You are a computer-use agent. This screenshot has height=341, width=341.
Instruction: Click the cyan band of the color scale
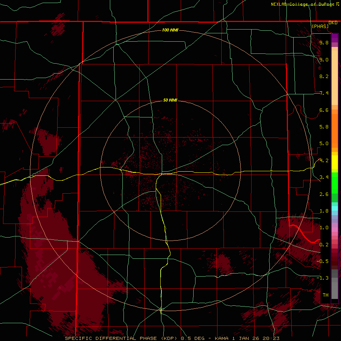click(335, 208)
